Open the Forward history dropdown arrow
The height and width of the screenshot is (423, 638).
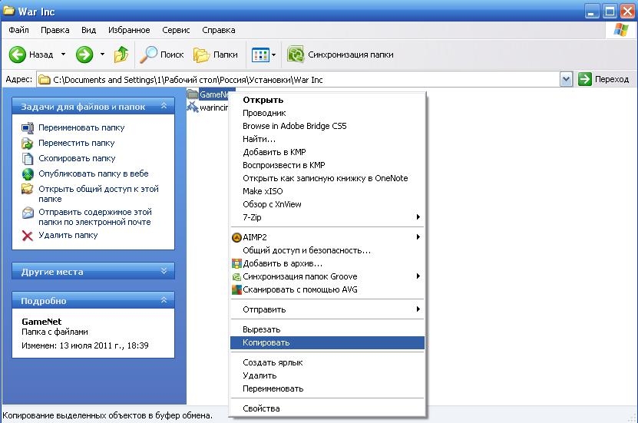[x=102, y=54]
